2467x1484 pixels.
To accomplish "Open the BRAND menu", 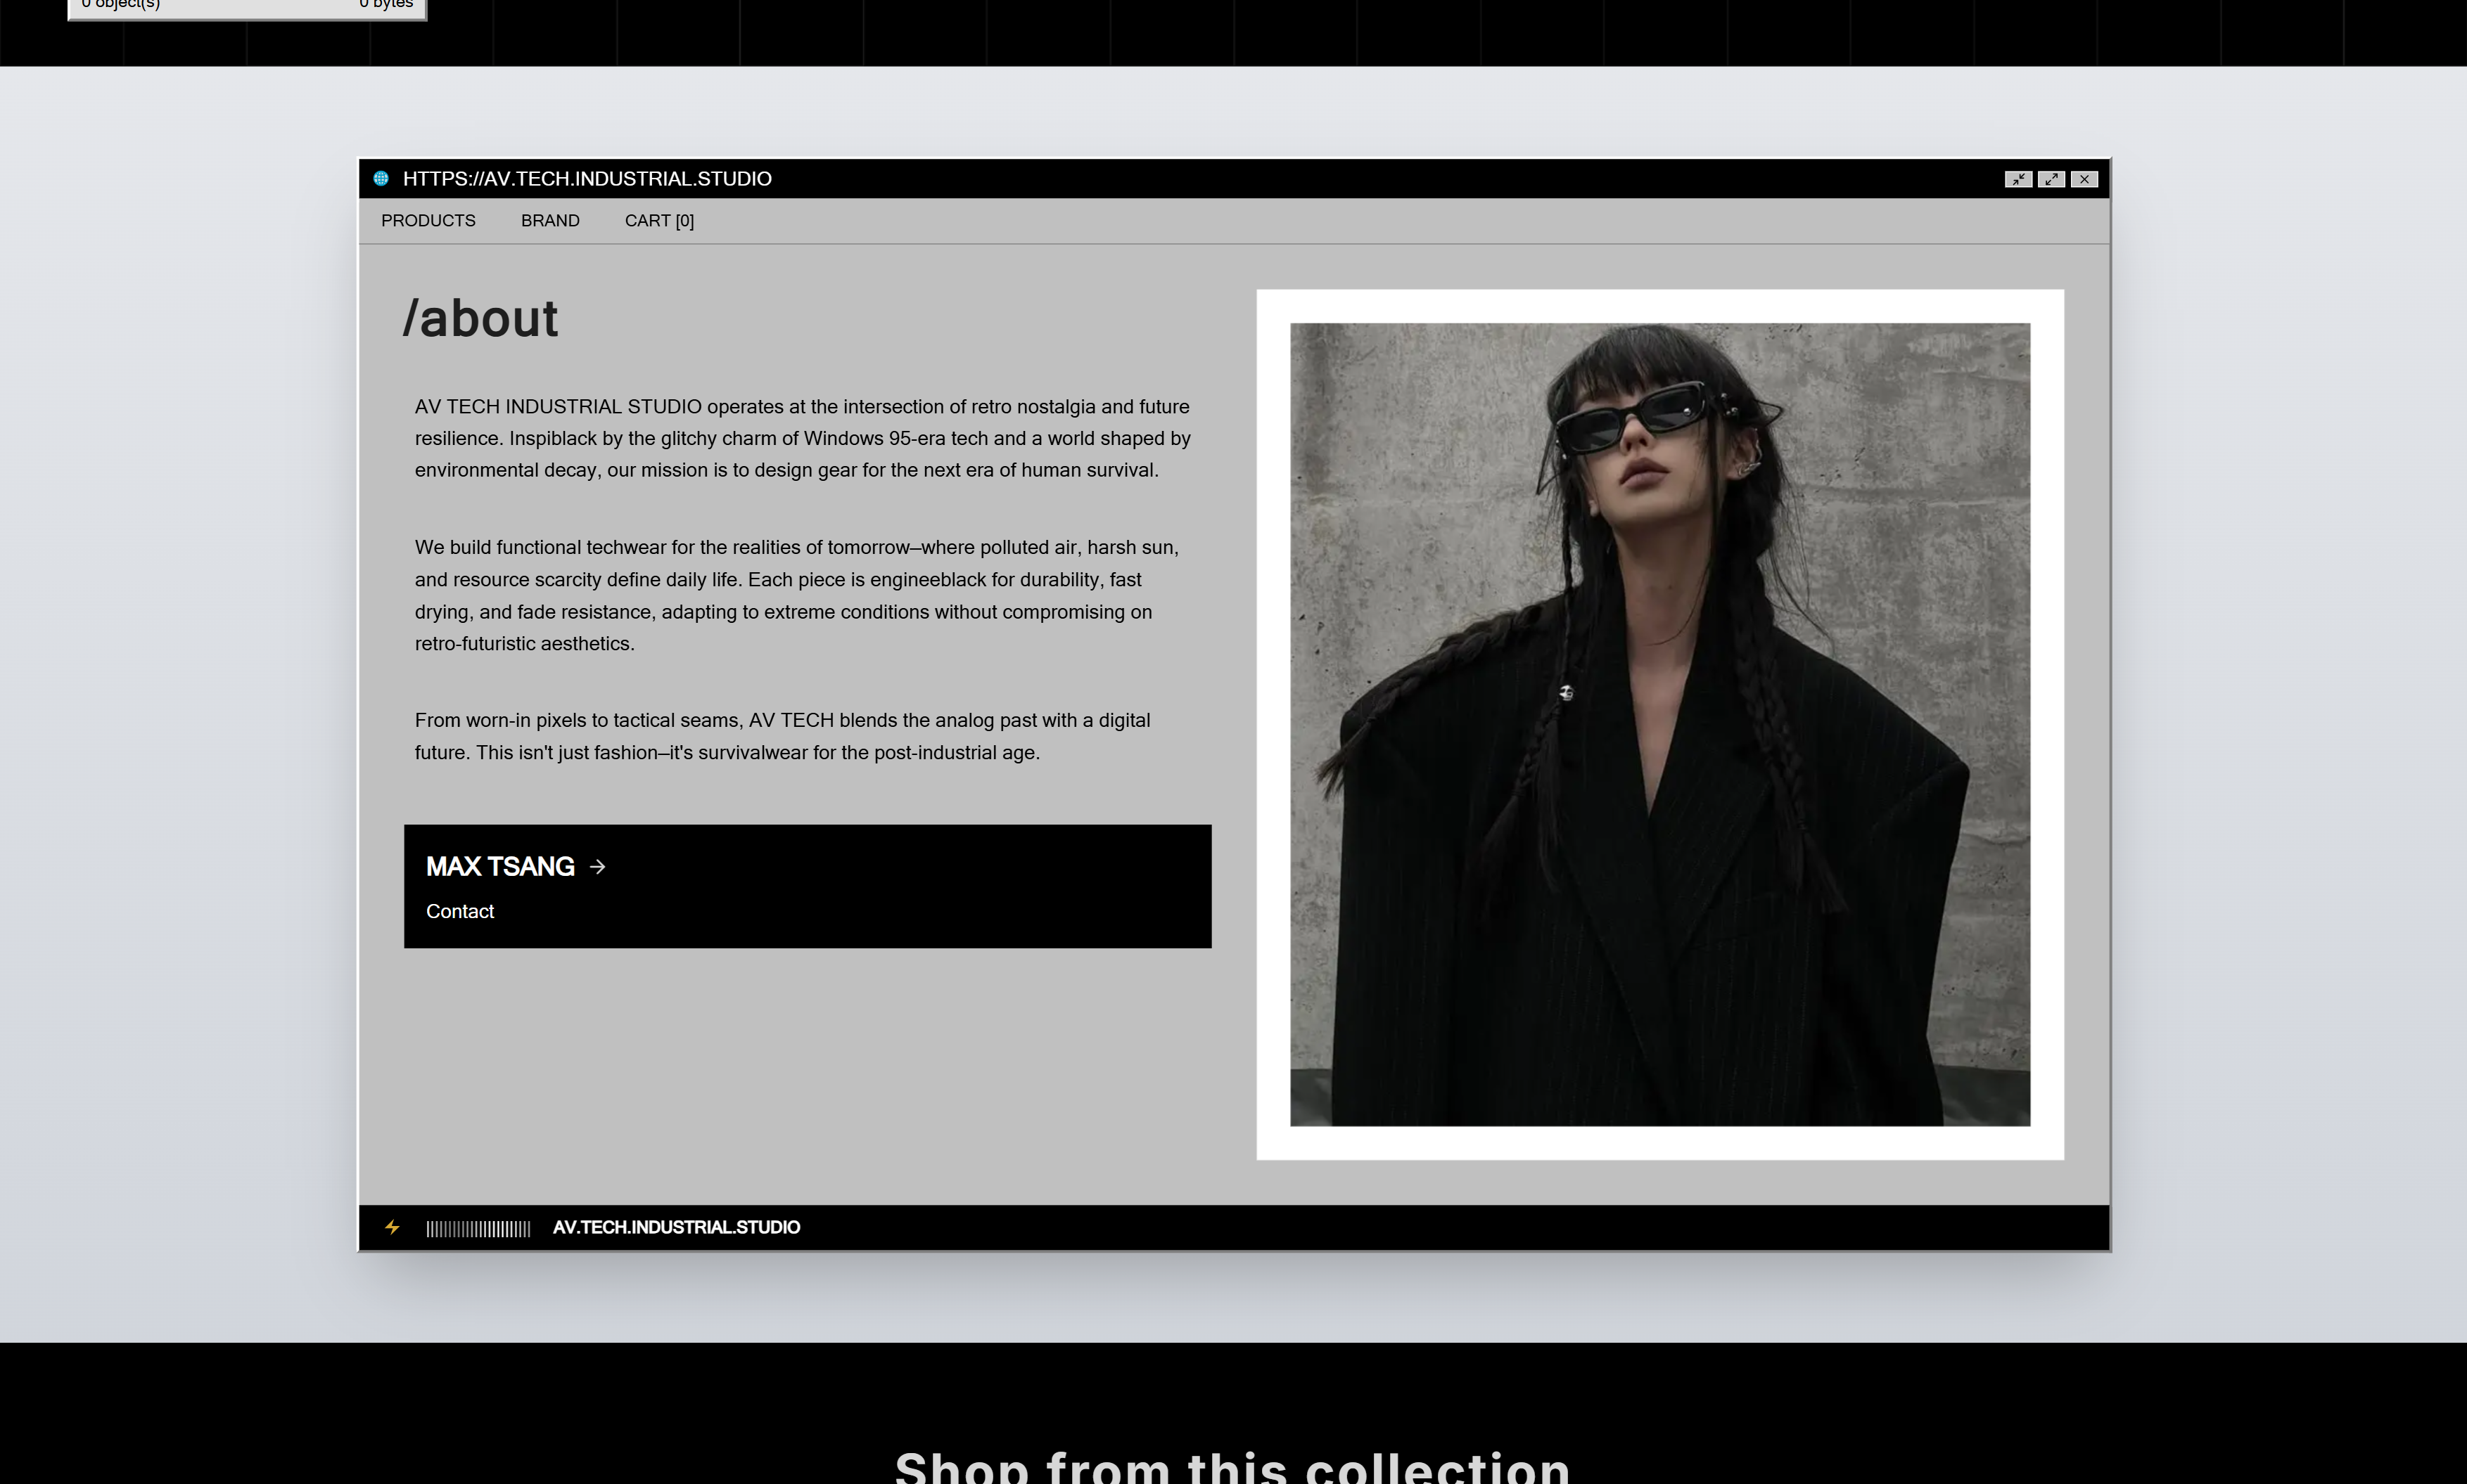I will click(x=550, y=221).
